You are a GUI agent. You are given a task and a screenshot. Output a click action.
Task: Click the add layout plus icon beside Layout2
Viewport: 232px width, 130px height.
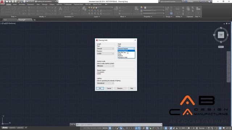[x=26, y=127]
